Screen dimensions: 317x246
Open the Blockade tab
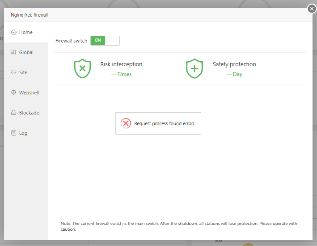(x=29, y=113)
